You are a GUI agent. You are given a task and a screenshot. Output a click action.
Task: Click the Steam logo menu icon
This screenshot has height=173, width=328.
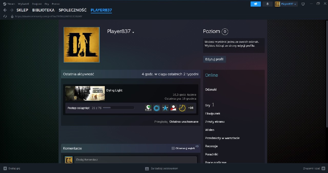pyautogui.click(x=5, y=4)
